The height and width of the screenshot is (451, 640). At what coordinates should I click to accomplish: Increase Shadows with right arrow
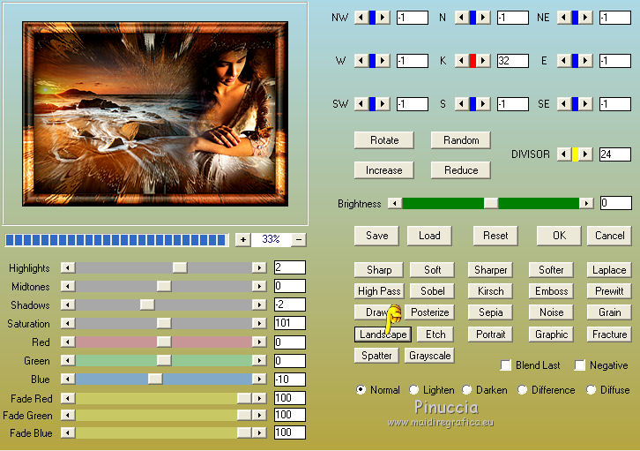coord(259,304)
